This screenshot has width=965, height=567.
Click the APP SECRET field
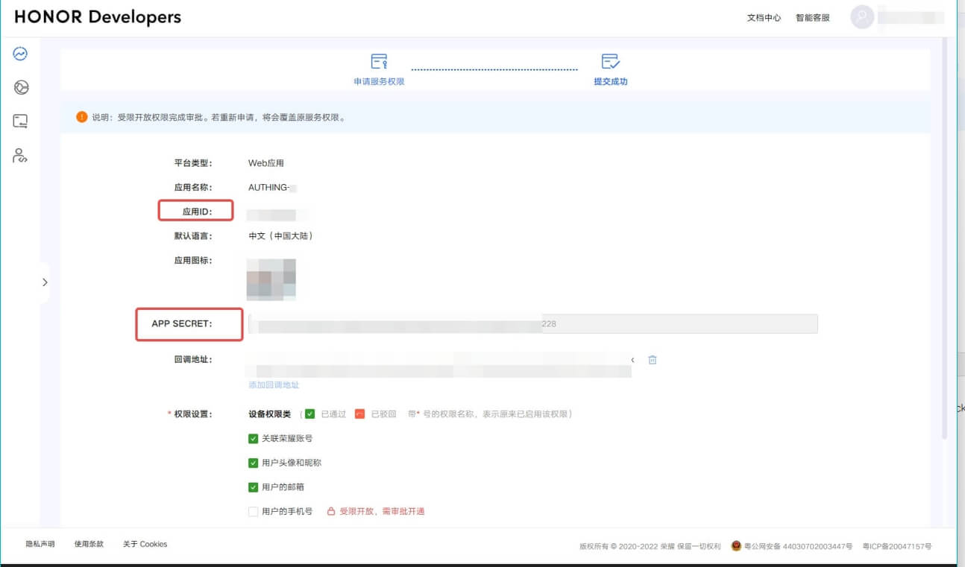coord(532,324)
